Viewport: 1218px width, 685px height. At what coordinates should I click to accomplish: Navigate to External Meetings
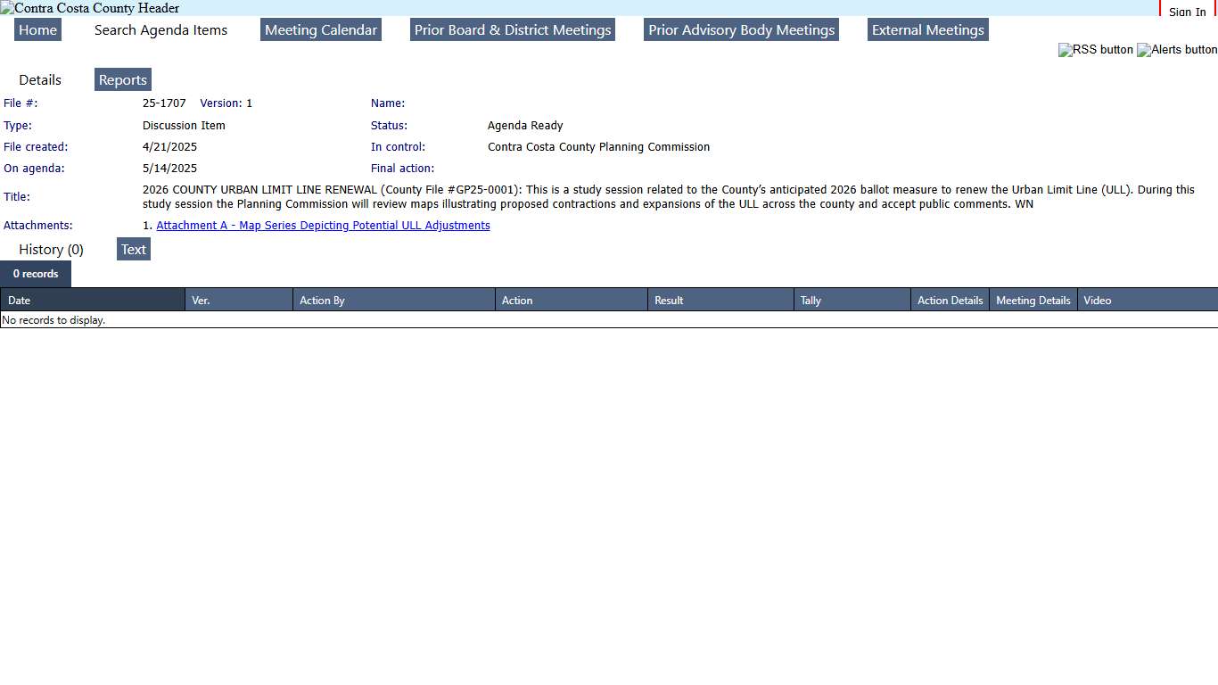coord(927,30)
